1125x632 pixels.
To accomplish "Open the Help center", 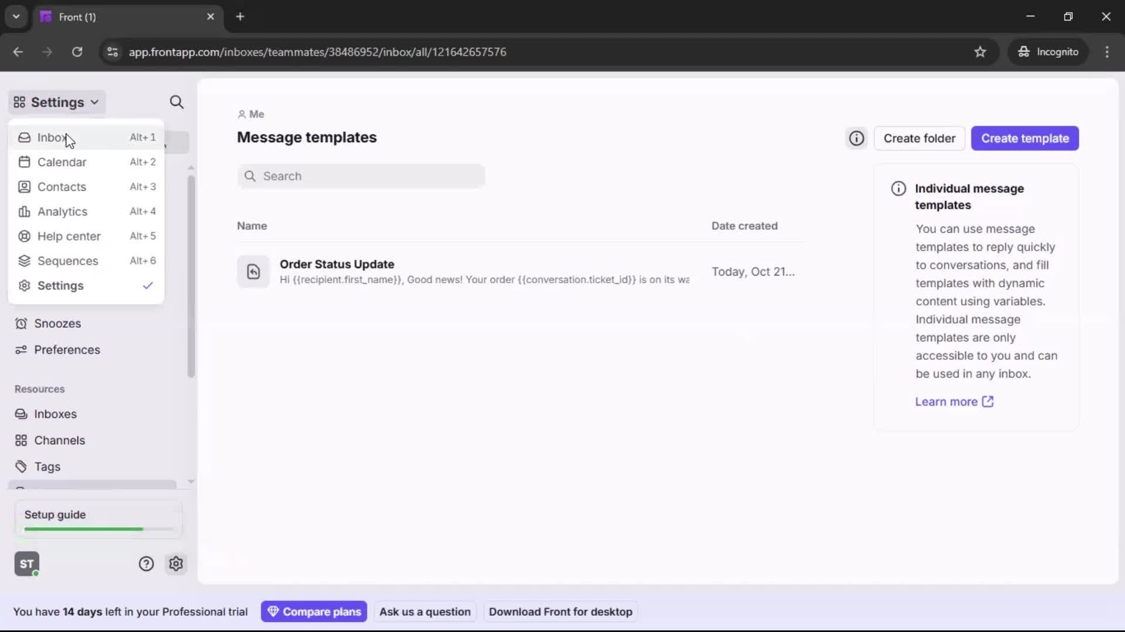I will (x=67, y=236).
